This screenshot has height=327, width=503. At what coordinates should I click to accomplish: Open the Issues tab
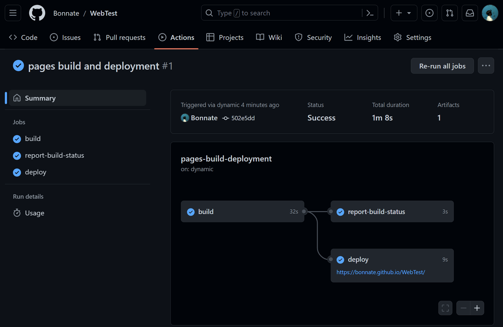(65, 37)
